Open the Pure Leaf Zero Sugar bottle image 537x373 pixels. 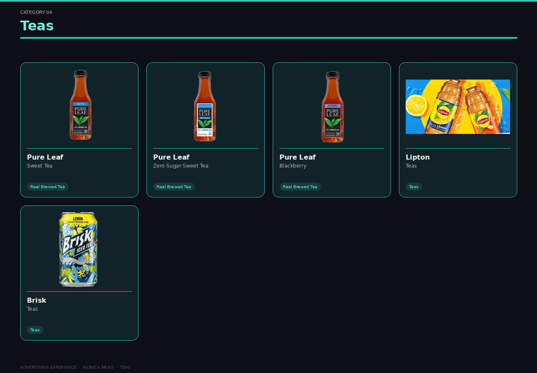pos(205,106)
